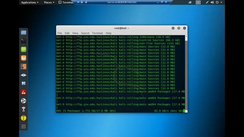
Task: Expand the Places menu
Action: pos(49,3)
